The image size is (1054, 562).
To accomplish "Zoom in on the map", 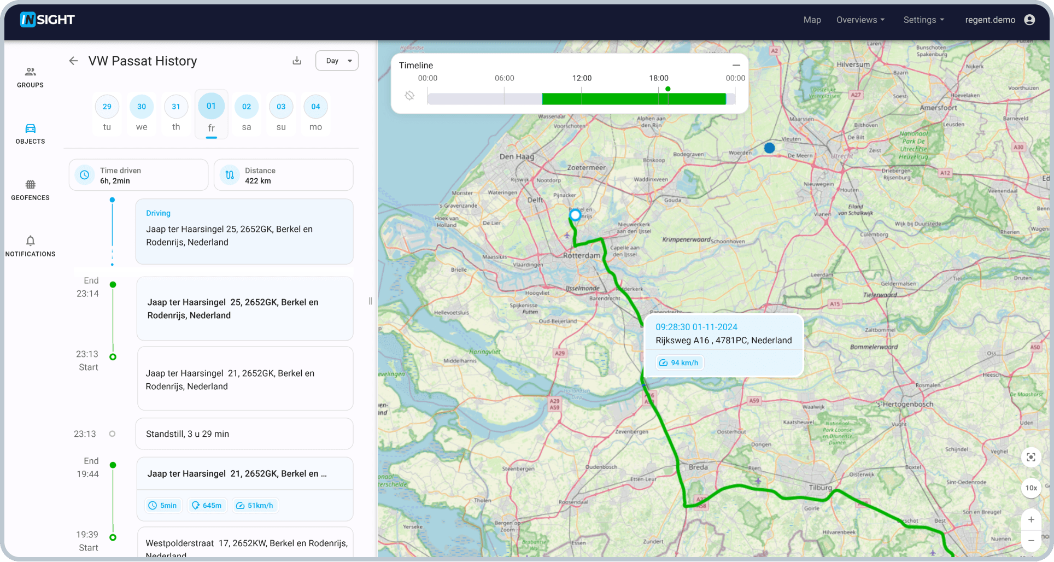I will coord(1031,519).
